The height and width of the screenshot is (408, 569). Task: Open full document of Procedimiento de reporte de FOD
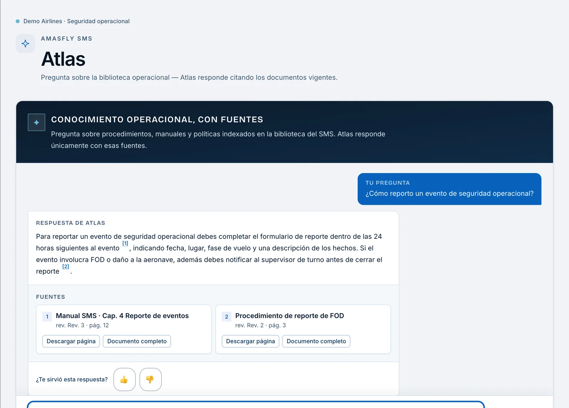316,341
